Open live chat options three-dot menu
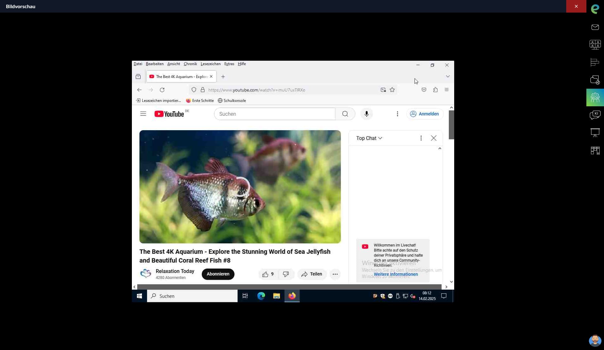Viewport: 604px width, 350px height. point(421,138)
